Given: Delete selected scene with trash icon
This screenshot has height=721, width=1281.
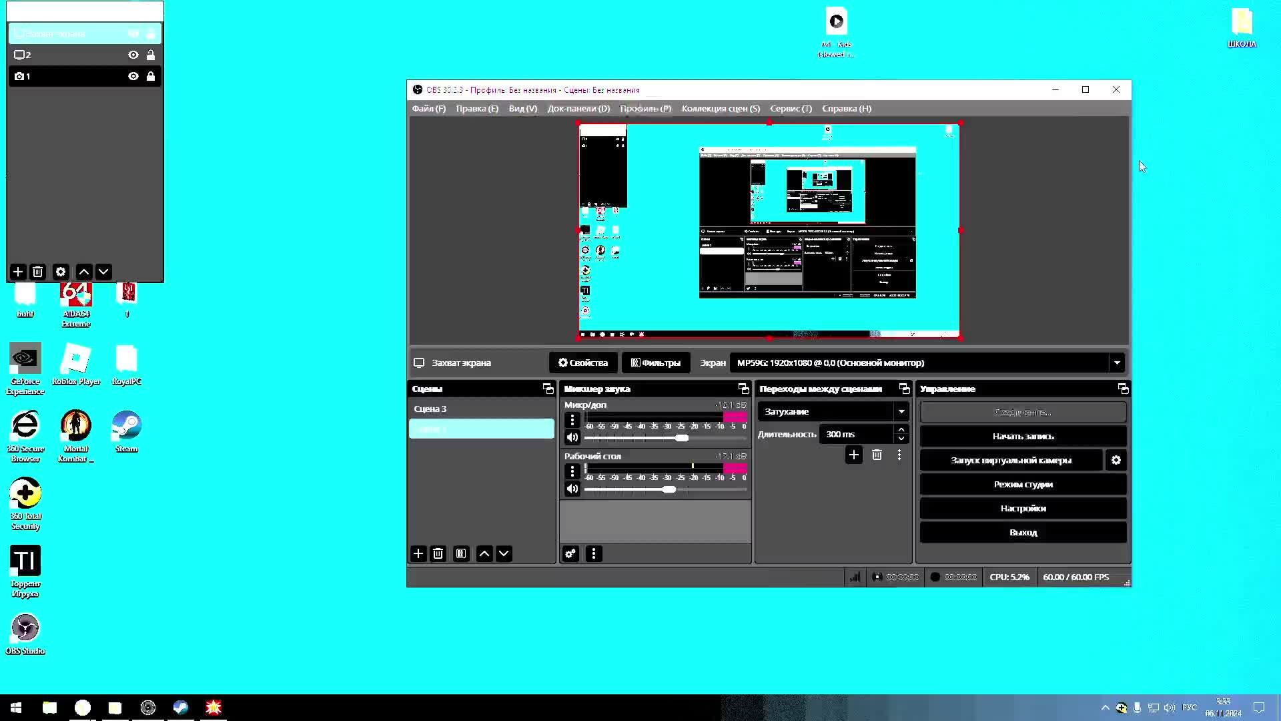Looking at the screenshot, I should pos(438,553).
